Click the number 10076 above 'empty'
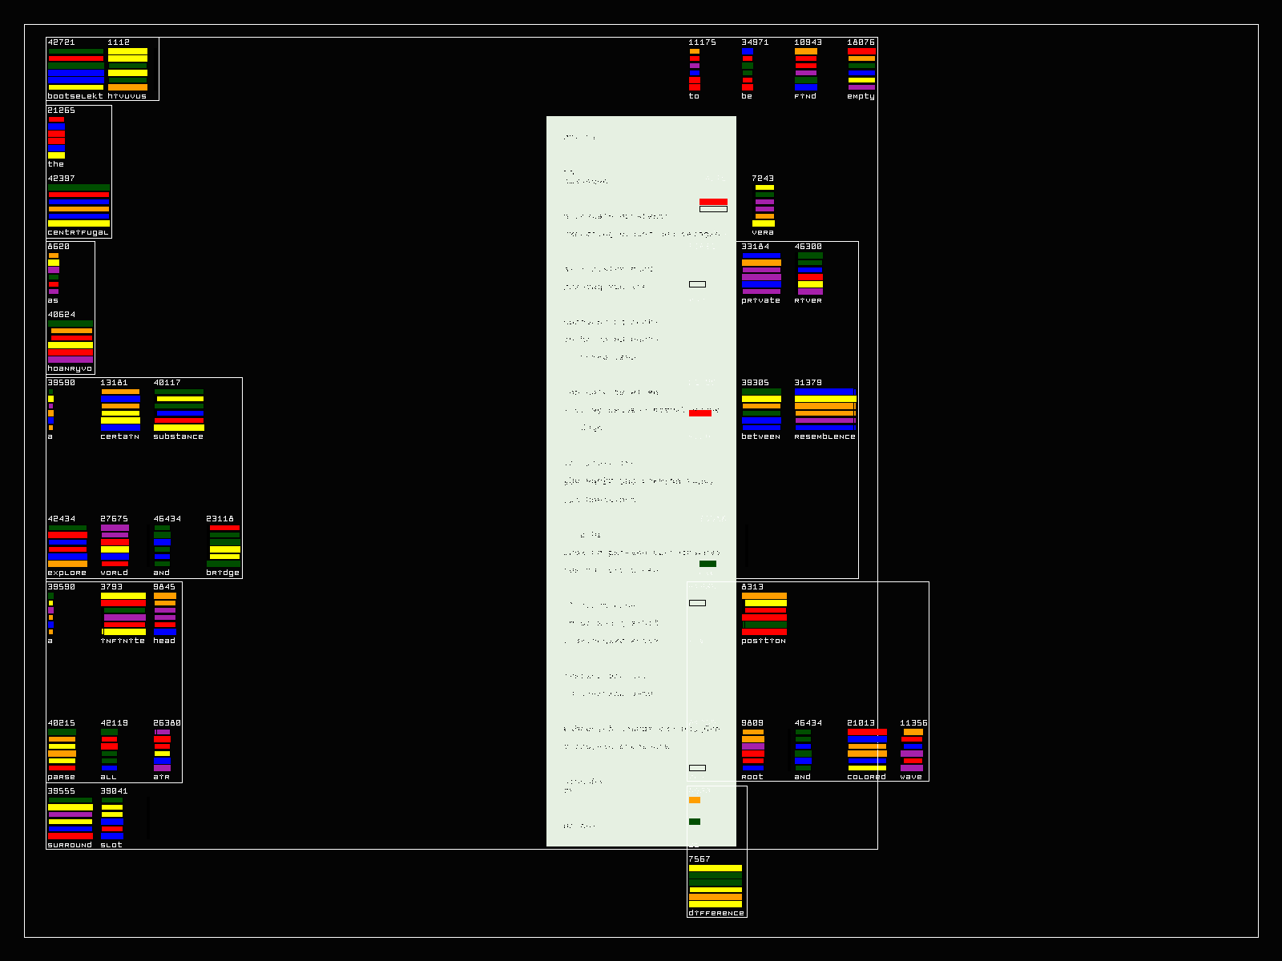1282x961 pixels. tap(861, 42)
